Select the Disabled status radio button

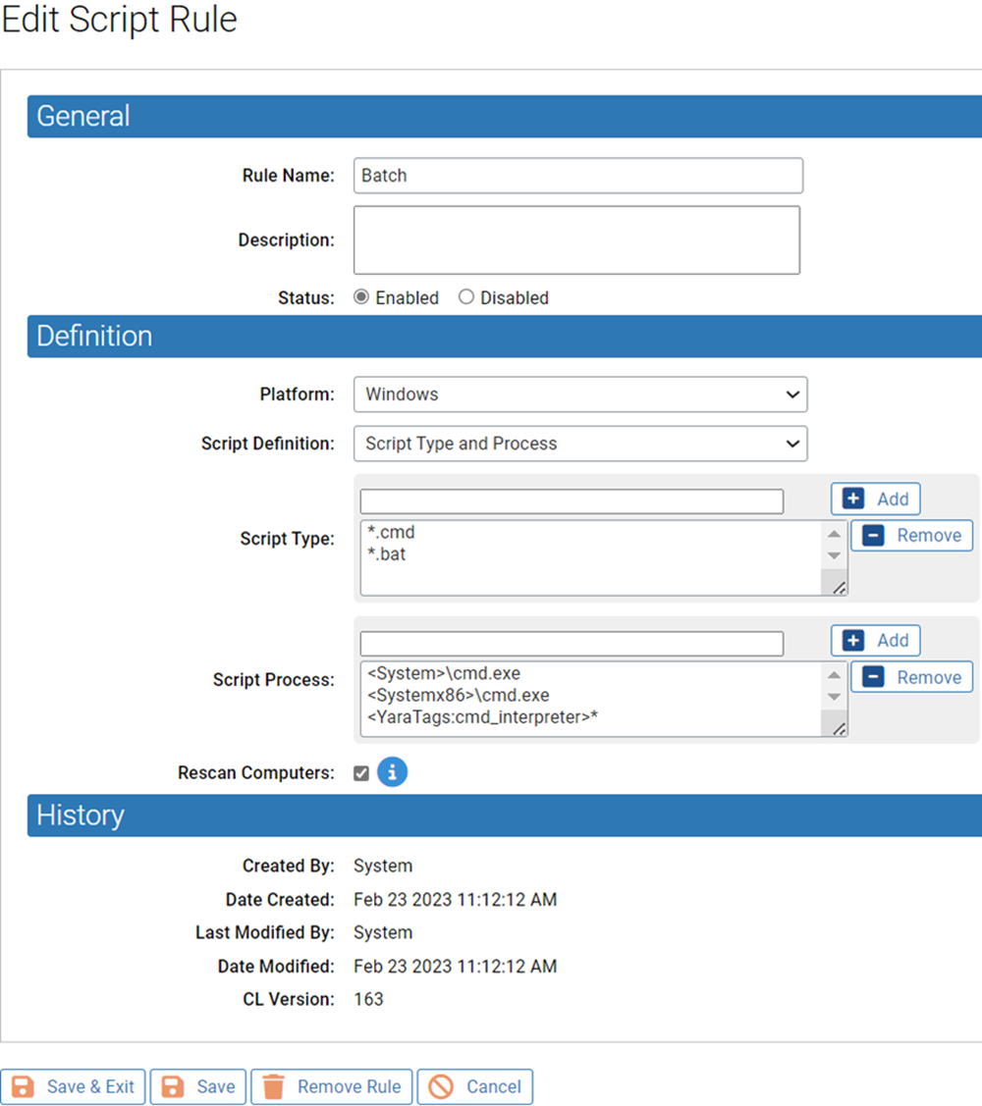(465, 296)
